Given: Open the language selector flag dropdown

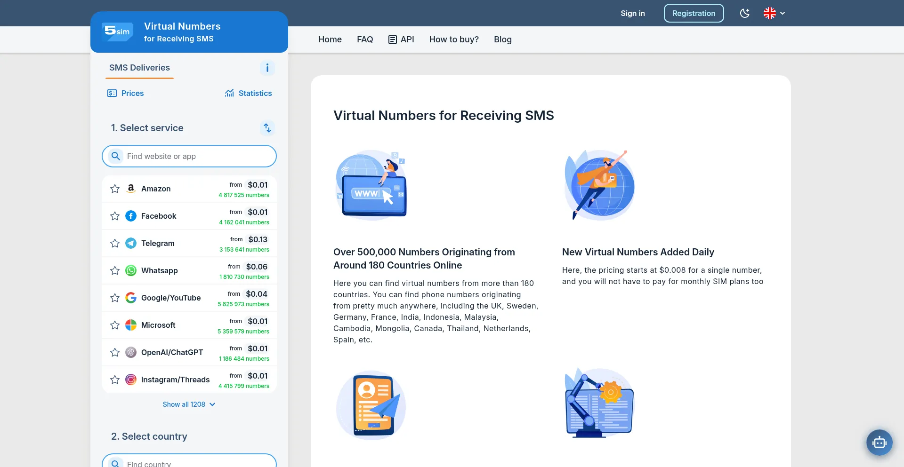Looking at the screenshot, I should pos(774,13).
